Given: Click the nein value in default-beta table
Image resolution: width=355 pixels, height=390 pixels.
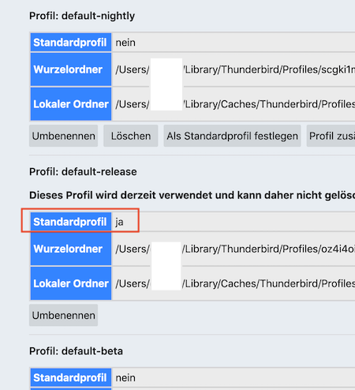Looking at the screenshot, I should [125, 377].
